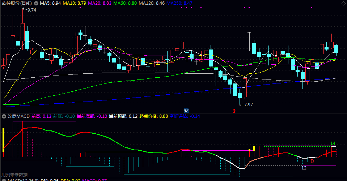Viewport: 347px width, 181px height.
Task: Select the MA60: 8.80 label
Action: [125, 3]
